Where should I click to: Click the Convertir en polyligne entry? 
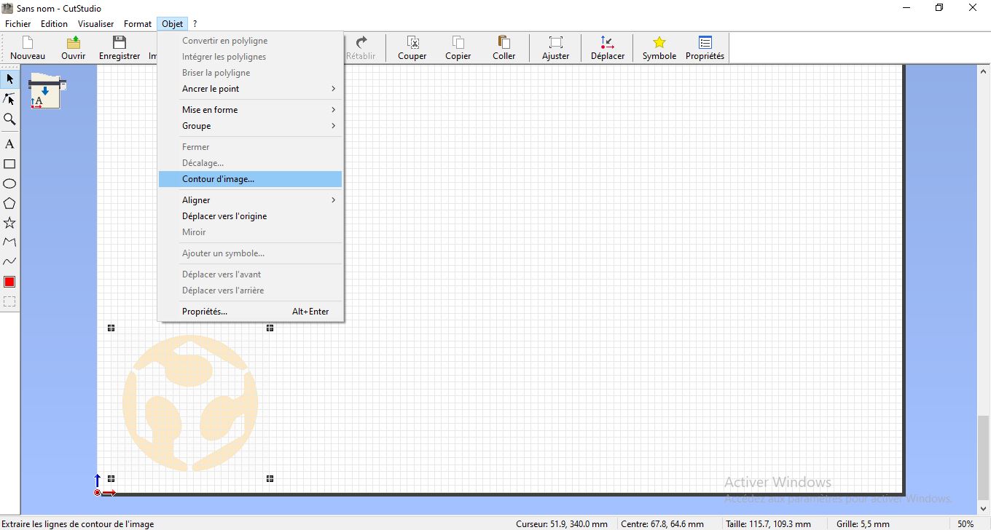pos(250,41)
